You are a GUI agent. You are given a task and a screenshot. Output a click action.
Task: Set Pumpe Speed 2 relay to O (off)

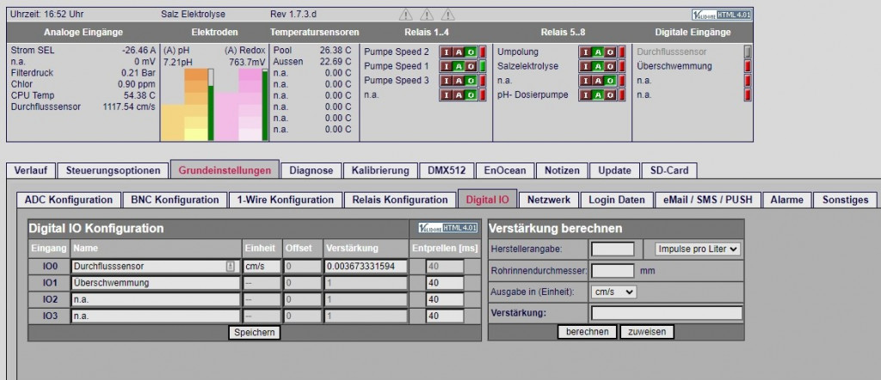coord(471,52)
